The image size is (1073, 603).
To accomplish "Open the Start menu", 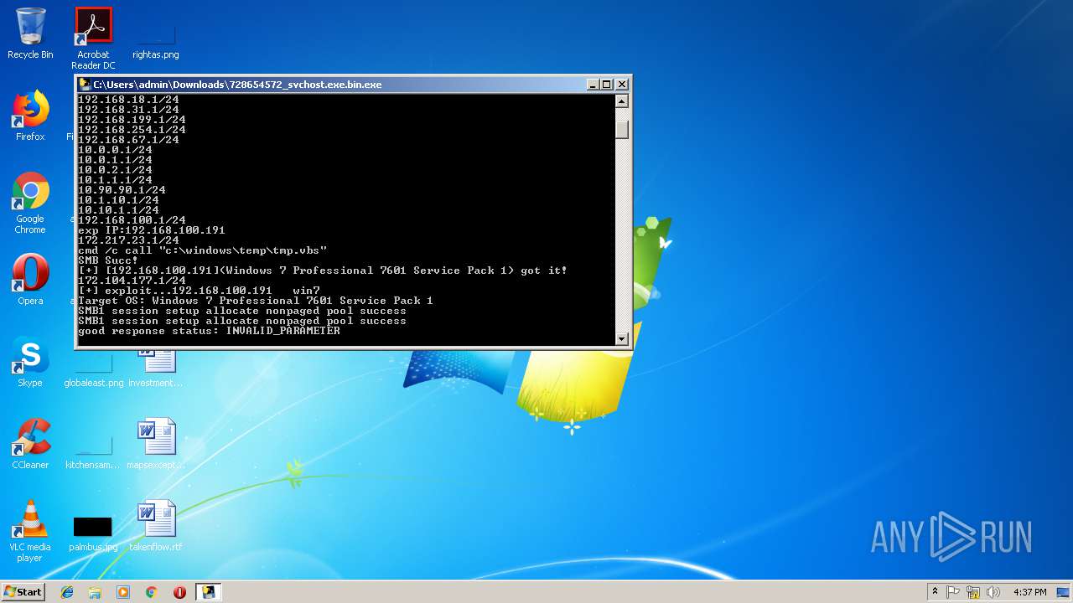I will point(23,591).
